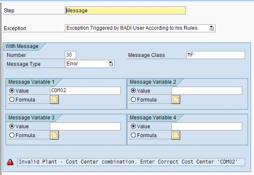
Task: Open formula editor icon for Message Variable 4
Action: [x=176, y=135]
